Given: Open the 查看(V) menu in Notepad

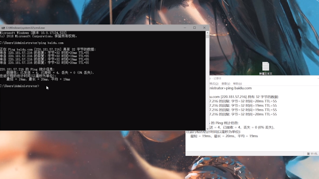Looking at the screenshot, I should pos(226,84).
